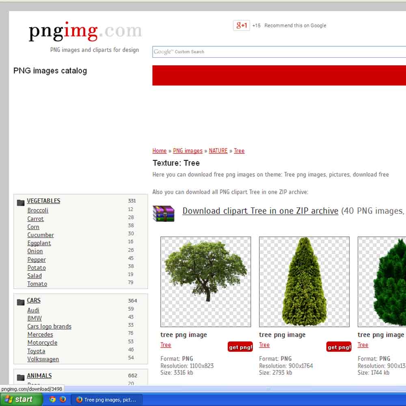Viewport: 406px width, 406px height.
Task: Click the pngimg.com site logo
Action: [85, 31]
